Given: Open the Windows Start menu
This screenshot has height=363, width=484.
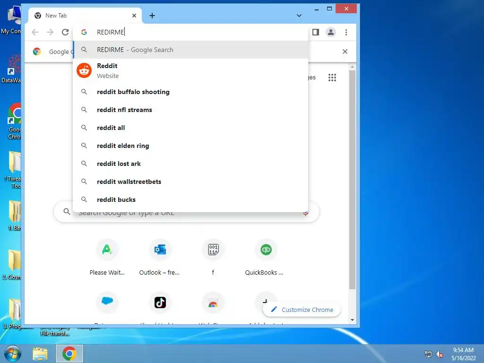Looking at the screenshot, I should click(x=12, y=354).
